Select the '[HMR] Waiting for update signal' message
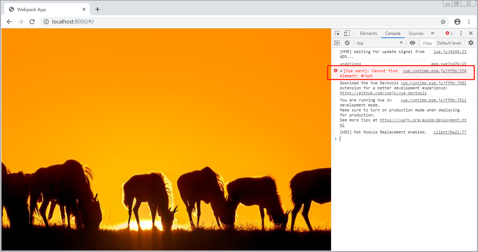The height and width of the screenshot is (252, 478). [x=382, y=54]
